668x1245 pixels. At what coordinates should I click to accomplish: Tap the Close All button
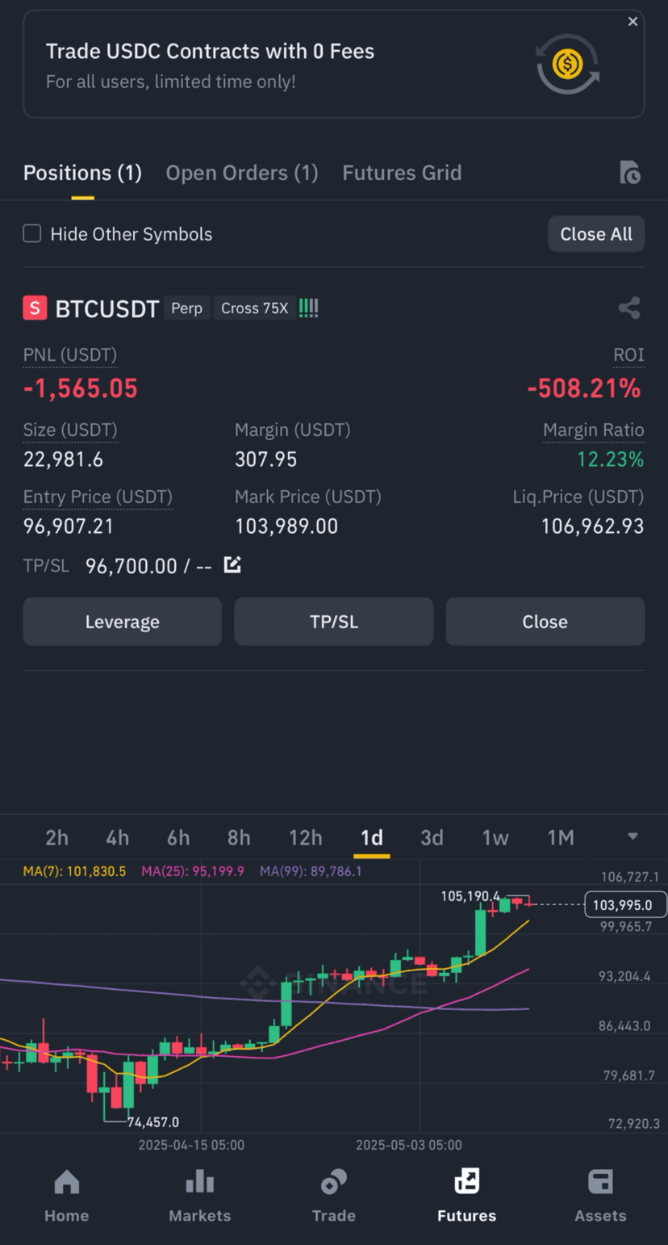click(596, 234)
